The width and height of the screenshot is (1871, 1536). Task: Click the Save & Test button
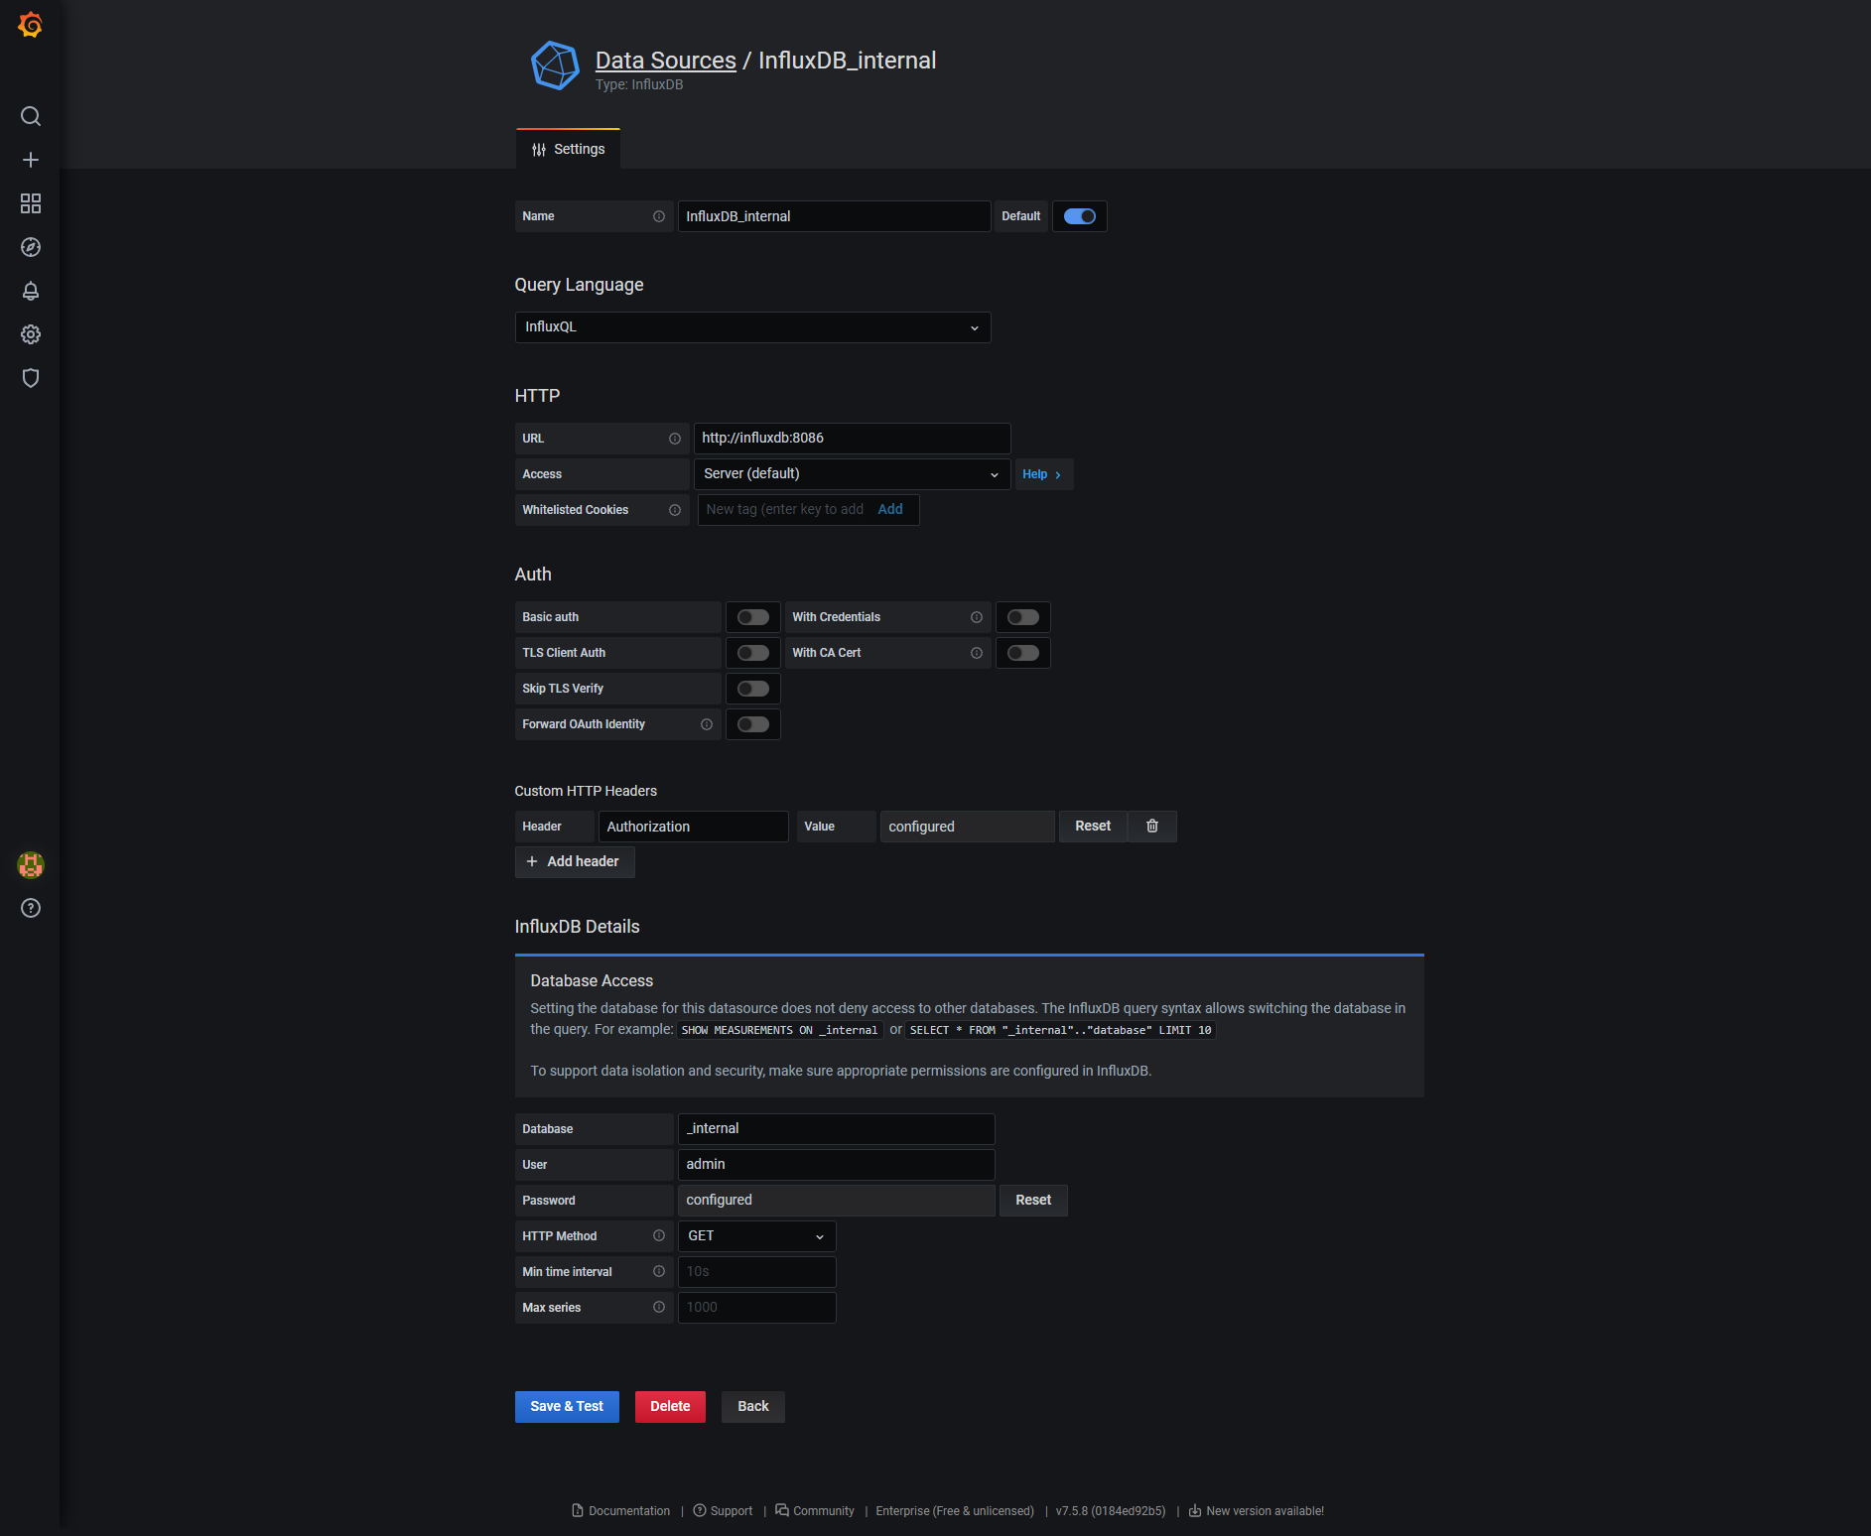tap(566, 1406)
